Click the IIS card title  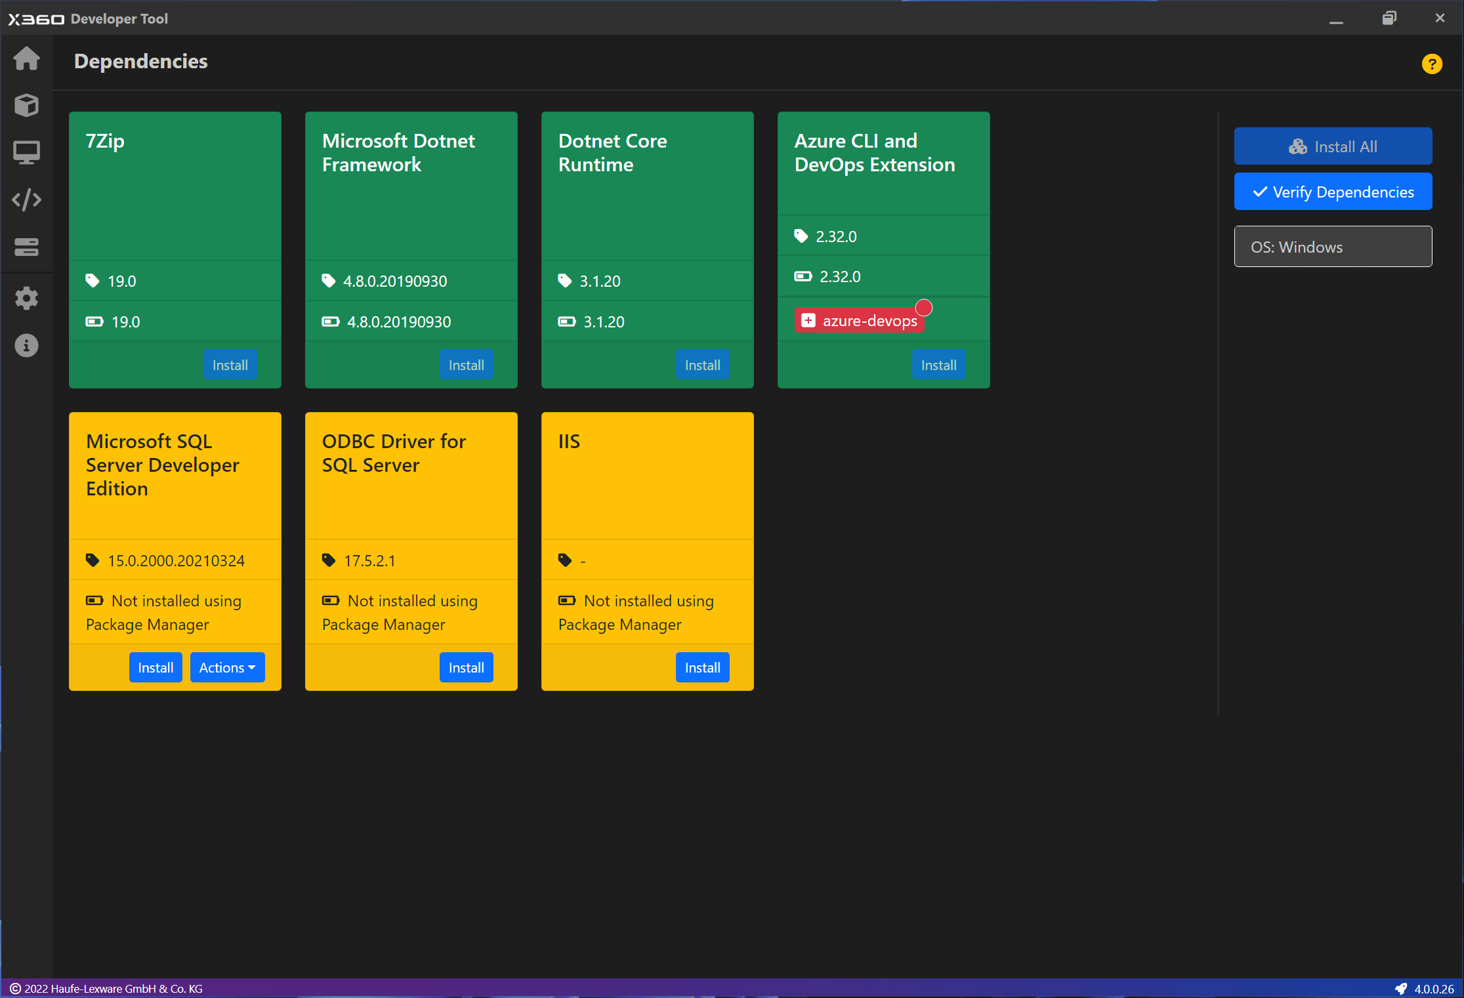tap(569, 441)
